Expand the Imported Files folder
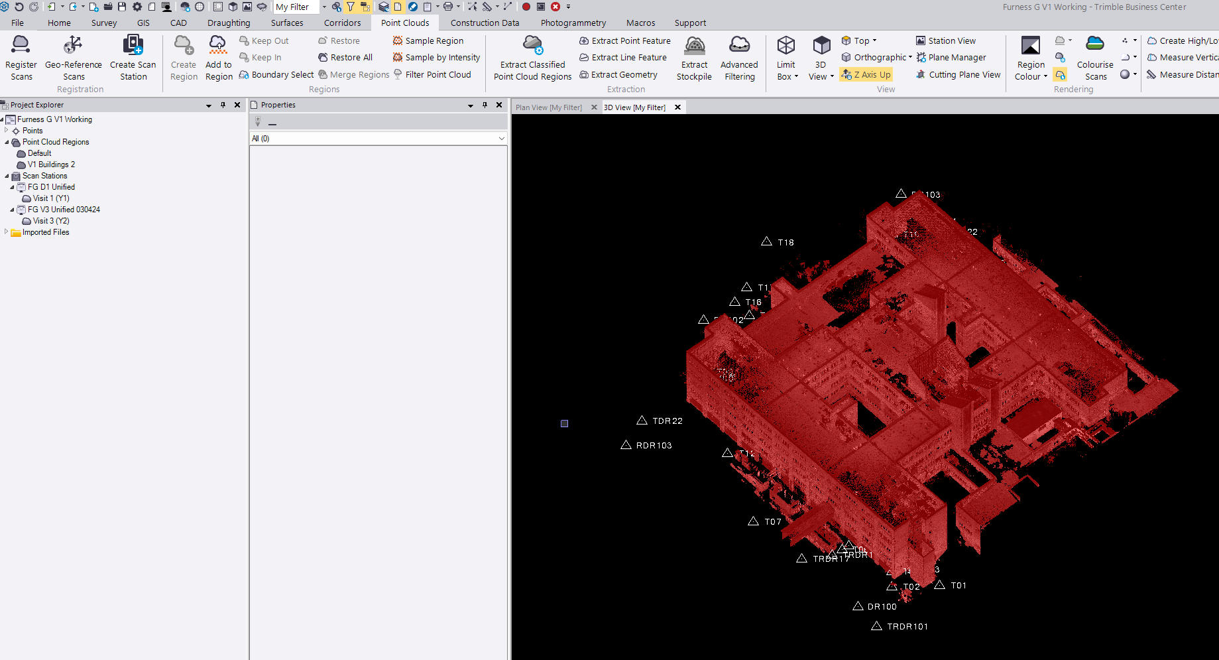 pos(7,232)
